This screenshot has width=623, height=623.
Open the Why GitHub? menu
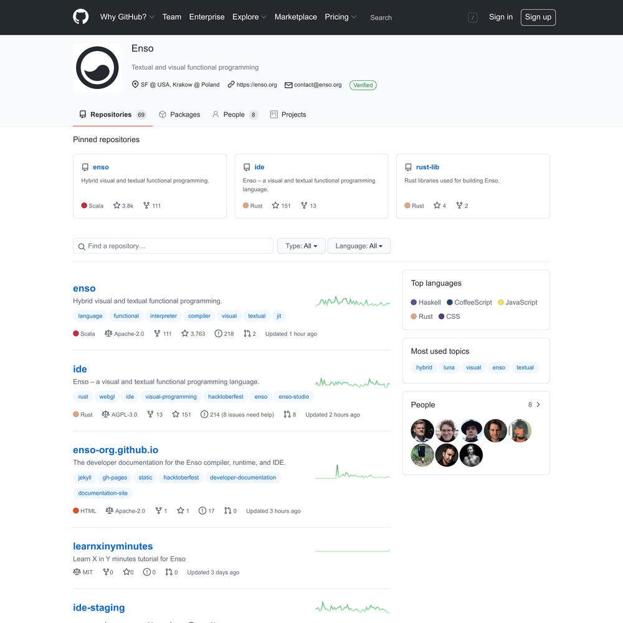point(127,17)
